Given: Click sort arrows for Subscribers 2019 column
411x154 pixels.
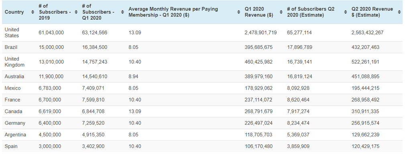Looking at the screenshot, I should (76, 12).
